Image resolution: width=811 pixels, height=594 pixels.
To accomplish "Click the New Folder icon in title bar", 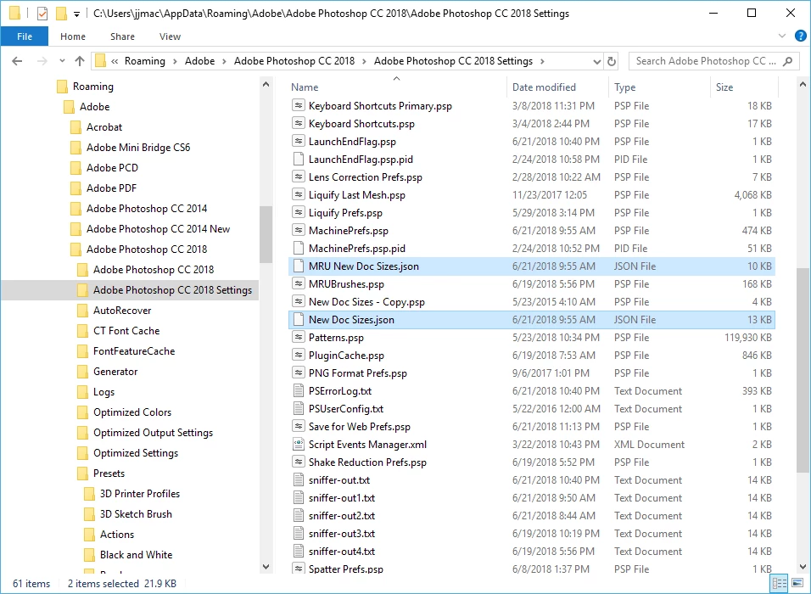I will tap(61, 14).
